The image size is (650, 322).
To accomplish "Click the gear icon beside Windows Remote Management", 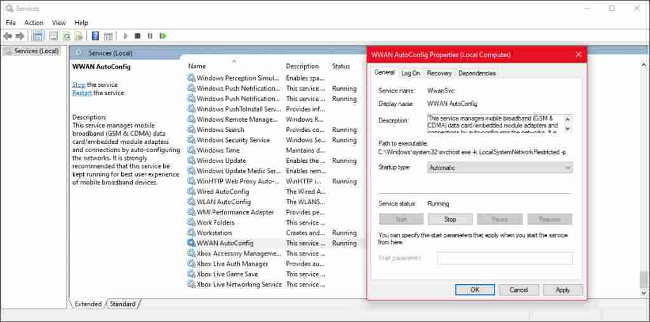I will (x=191, y=119).
